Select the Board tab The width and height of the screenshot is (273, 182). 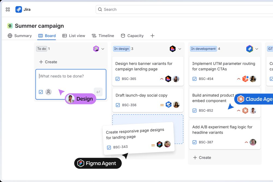(x=47, y=36)
